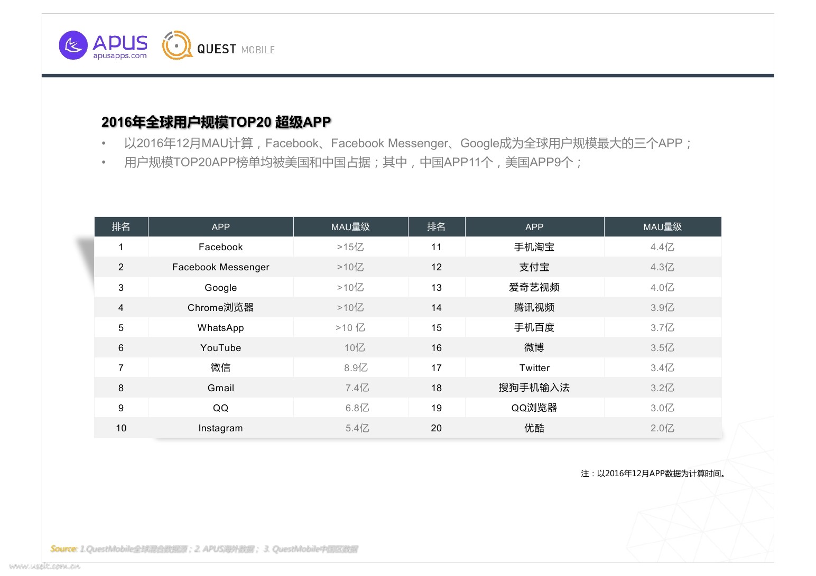Select the 爱奇艺视频 app cell

(x=534, y=287)
